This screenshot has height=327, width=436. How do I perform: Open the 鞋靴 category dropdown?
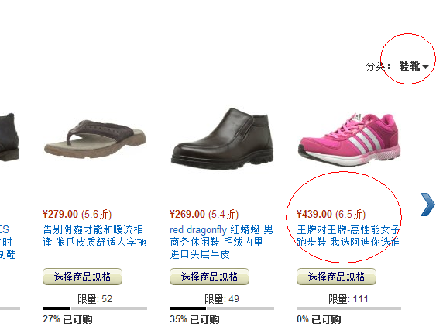tap(414, 66)
